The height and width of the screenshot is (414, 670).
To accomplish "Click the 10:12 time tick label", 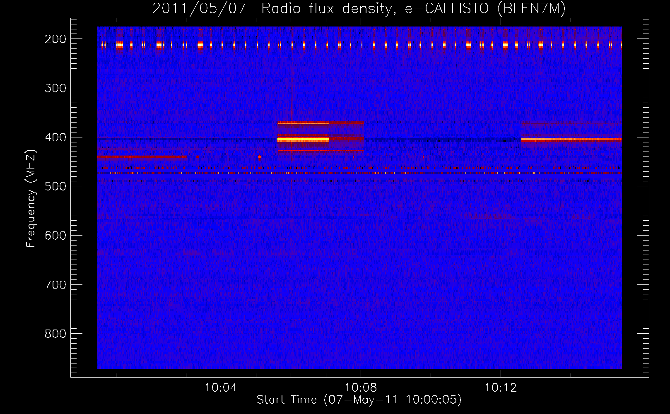I will tap(501, 388).
